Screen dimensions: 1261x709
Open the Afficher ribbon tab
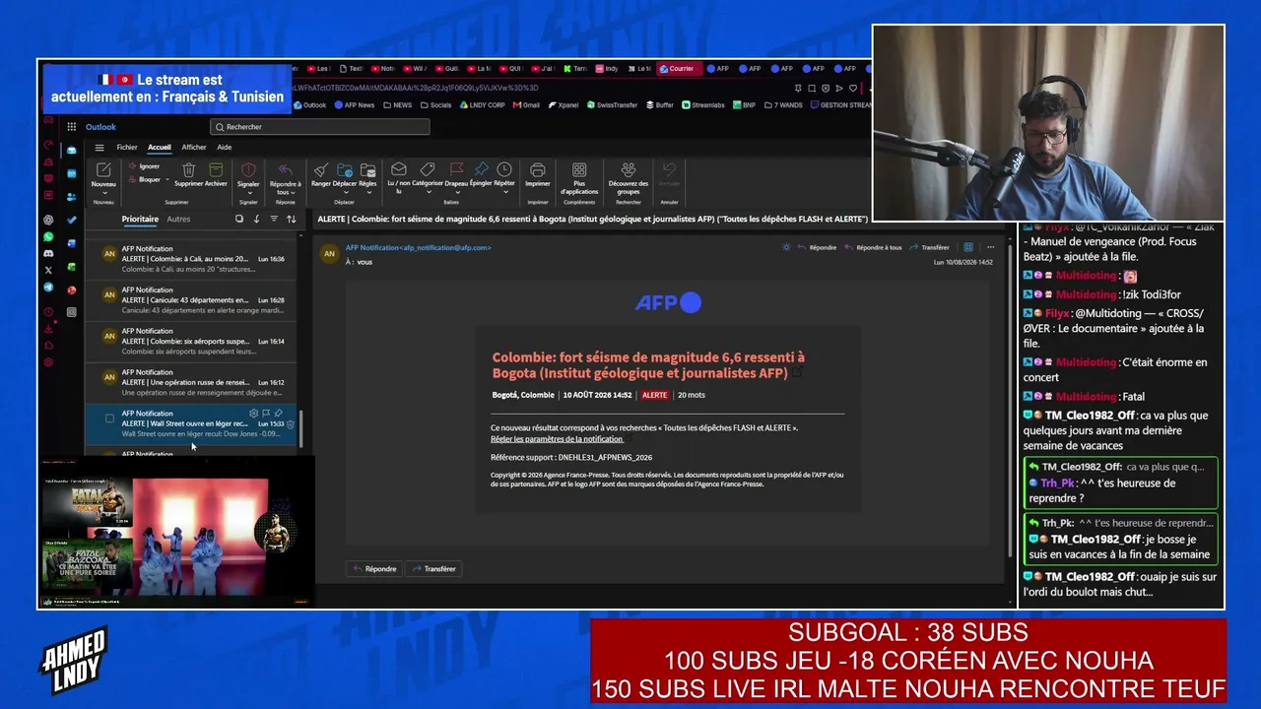(x=194, y=148)
